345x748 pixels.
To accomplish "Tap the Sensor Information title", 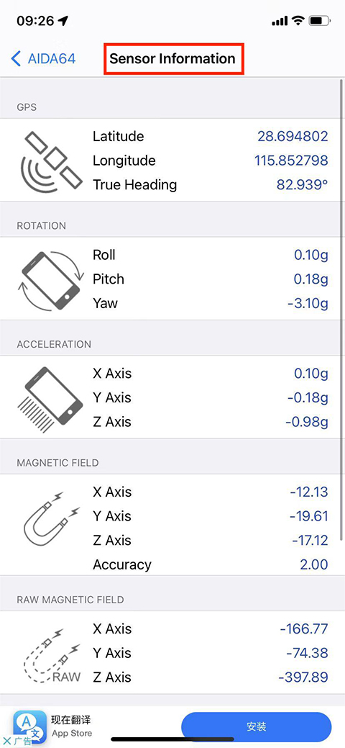I will (x=172, y=59).
